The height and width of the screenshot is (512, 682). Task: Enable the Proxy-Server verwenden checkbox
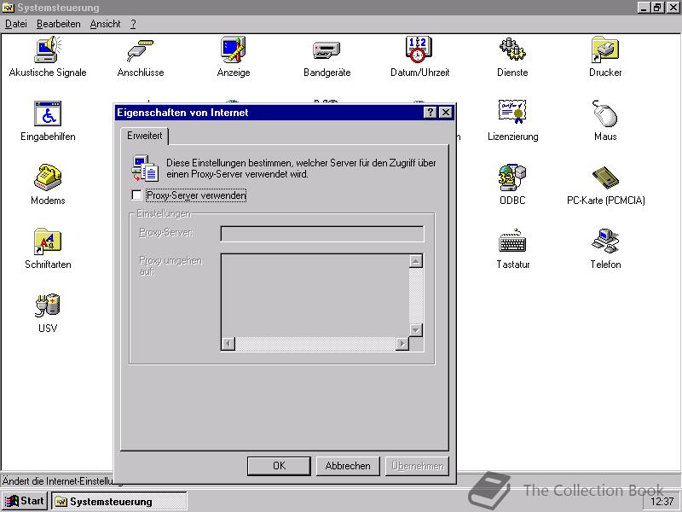coord(136,195)
